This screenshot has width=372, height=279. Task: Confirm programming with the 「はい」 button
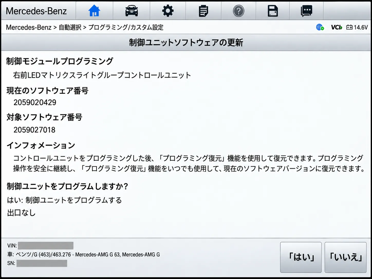point(301,257)
